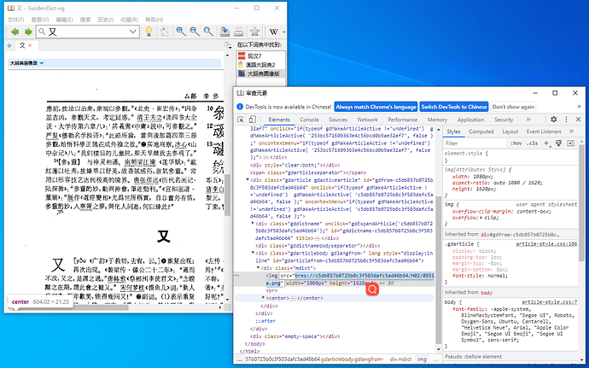Expand the center element in DOM tree
Viewport: 589px width, 368px height.
pyautogui.click(x=263, y=299)
